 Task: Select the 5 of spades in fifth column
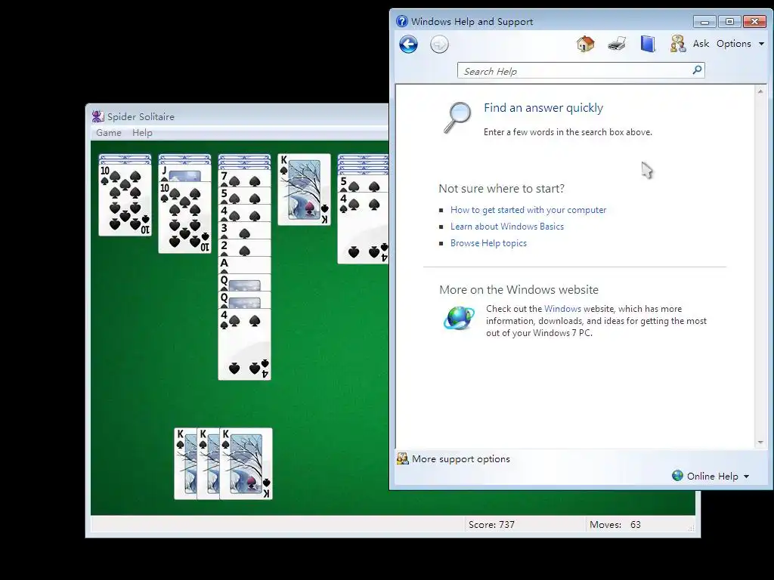tap(364, 184)
